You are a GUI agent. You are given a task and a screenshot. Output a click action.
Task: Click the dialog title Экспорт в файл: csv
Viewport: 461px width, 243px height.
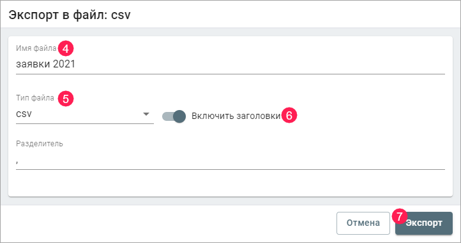[x=70, y=15]
